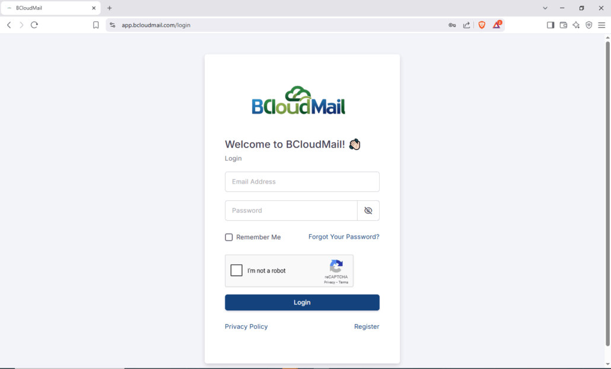
Task: Open Leo AI assistant icon
Action: click(x=577, y=25)
